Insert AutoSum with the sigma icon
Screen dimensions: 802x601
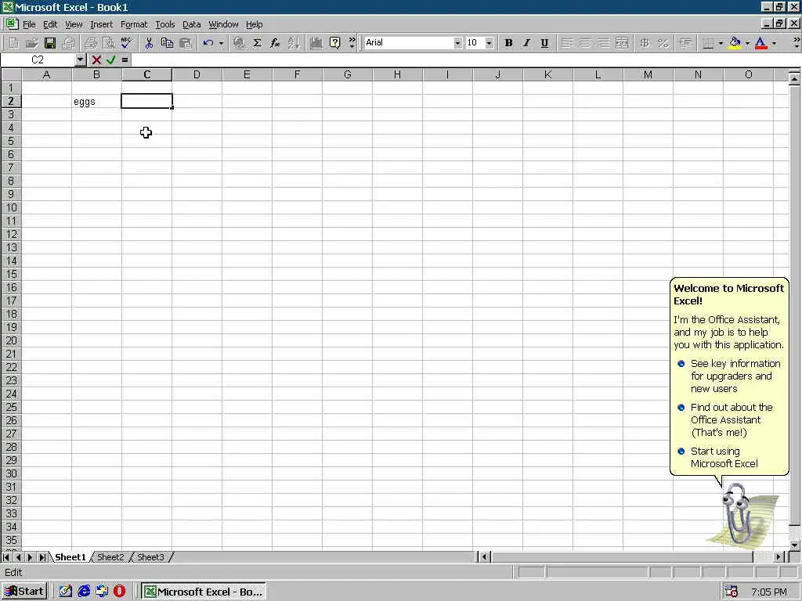click(257, 43)
